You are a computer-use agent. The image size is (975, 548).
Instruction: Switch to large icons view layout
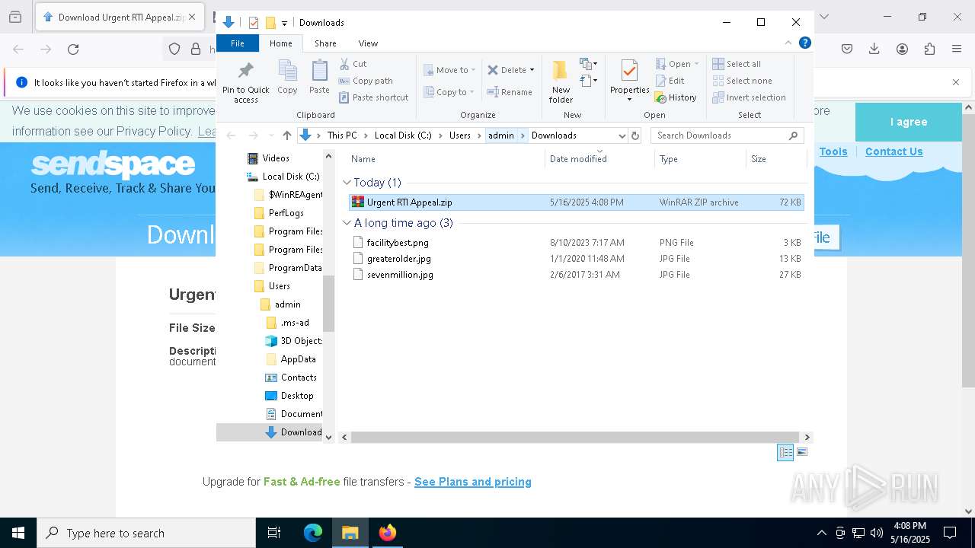coord(802,452)
